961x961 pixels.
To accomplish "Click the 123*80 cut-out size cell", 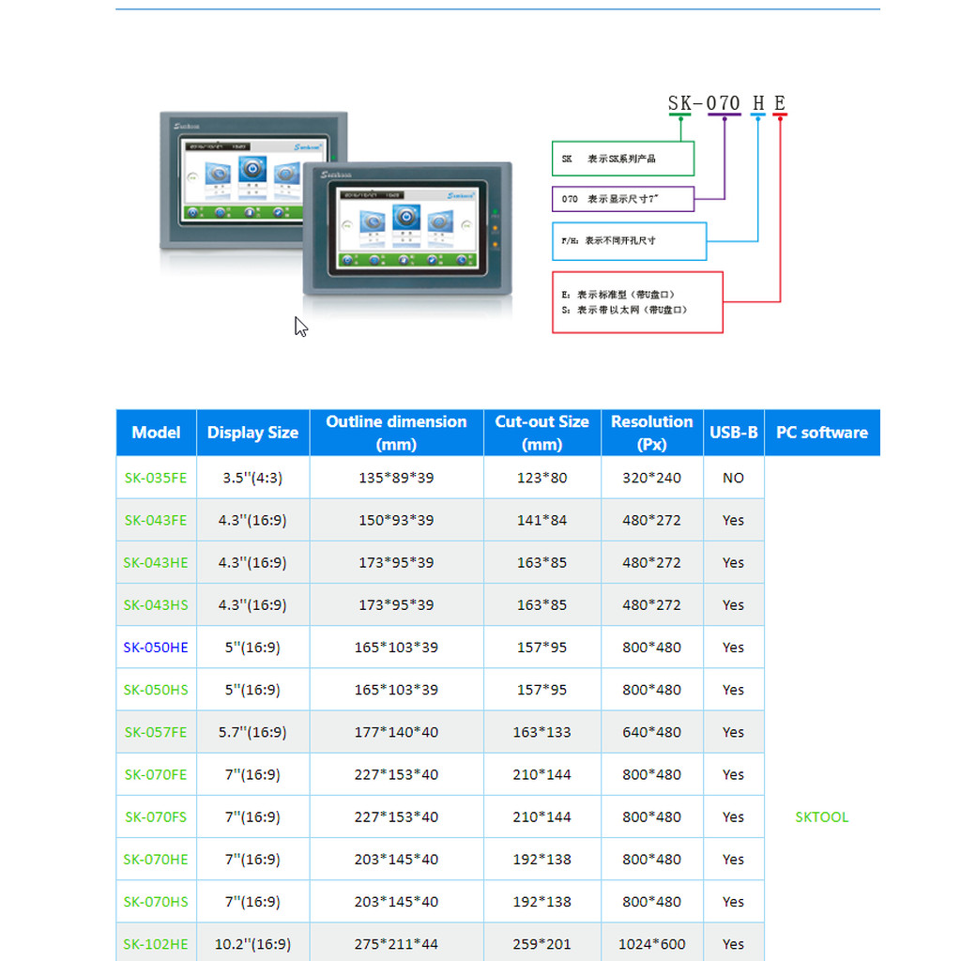I will (x=542, y=478).
